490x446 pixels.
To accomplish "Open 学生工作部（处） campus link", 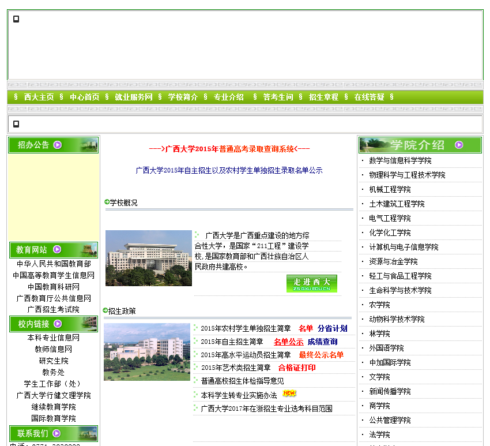I will pos(54,384).
